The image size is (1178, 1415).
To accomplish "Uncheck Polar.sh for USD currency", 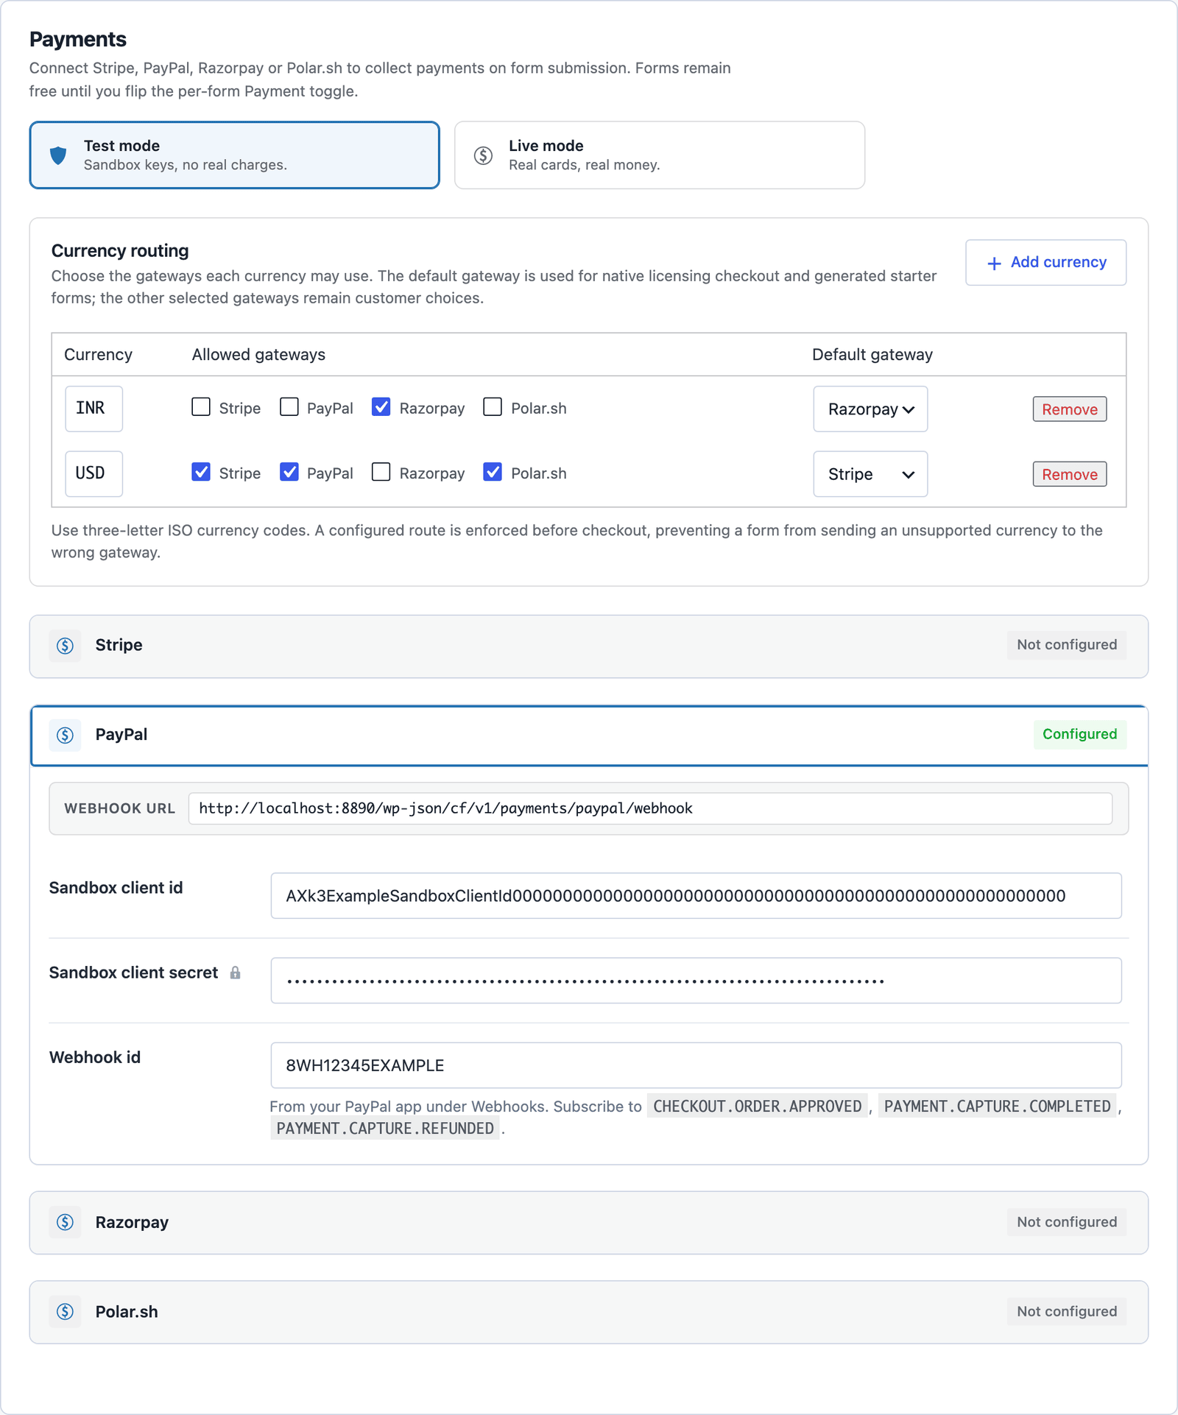I will (493, 472).
